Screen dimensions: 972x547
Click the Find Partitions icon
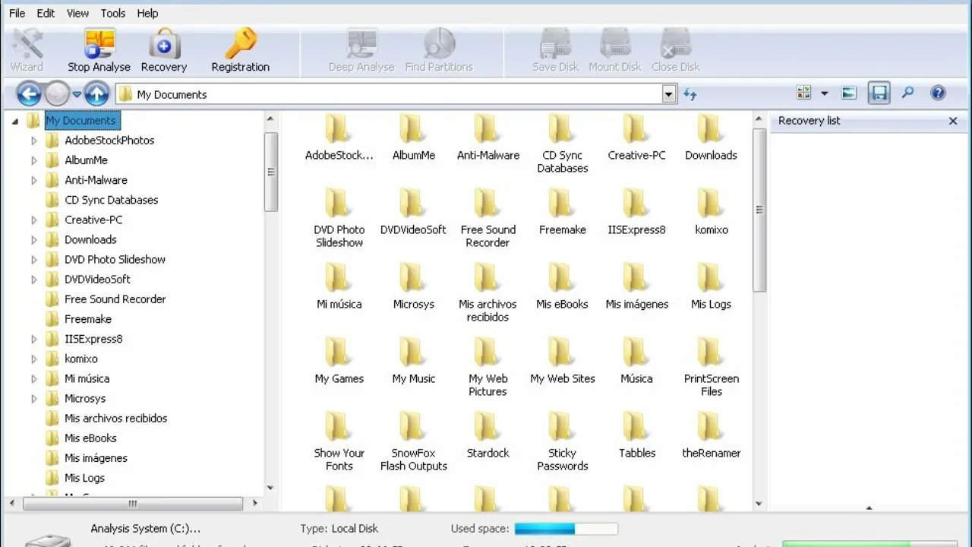tap(439, 50)
